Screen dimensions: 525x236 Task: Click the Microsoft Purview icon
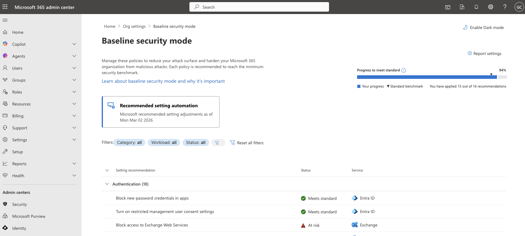pos(5,216)
